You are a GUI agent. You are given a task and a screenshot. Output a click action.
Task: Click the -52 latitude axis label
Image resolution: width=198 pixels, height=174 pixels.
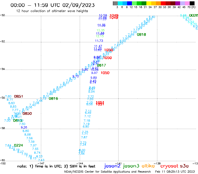[2, 41]
